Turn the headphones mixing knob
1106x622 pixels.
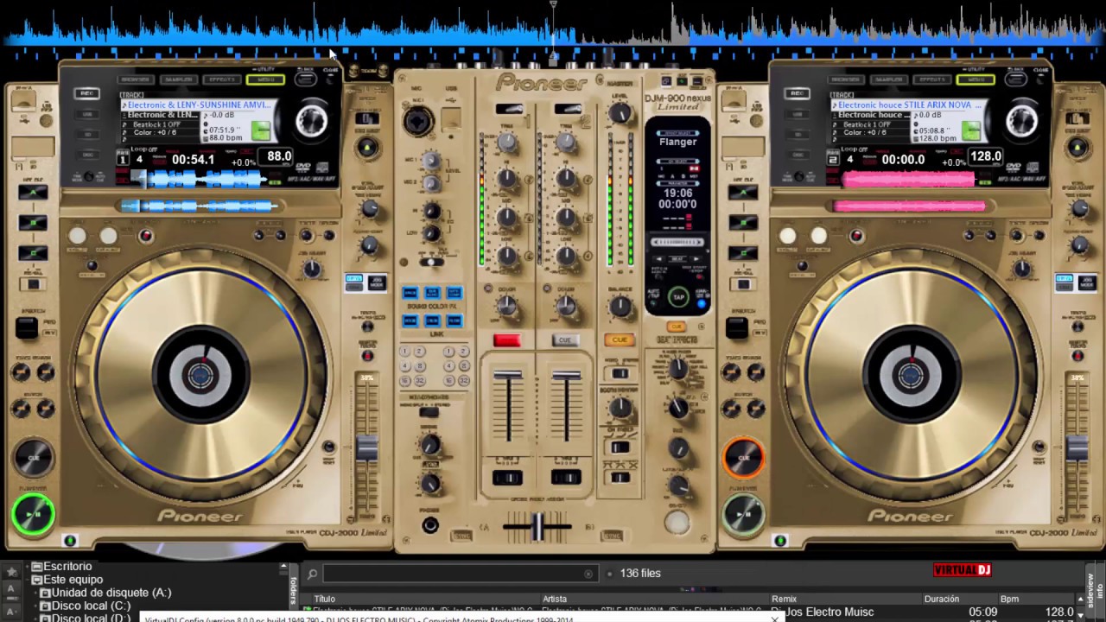click(x=429, y=445)
